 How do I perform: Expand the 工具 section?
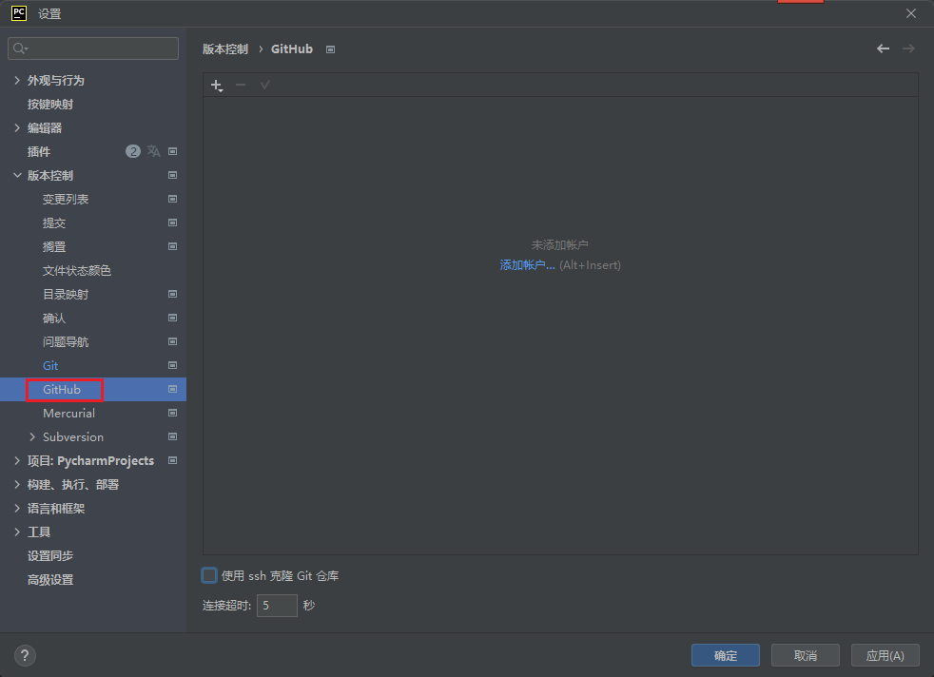[x=17, y=532]
